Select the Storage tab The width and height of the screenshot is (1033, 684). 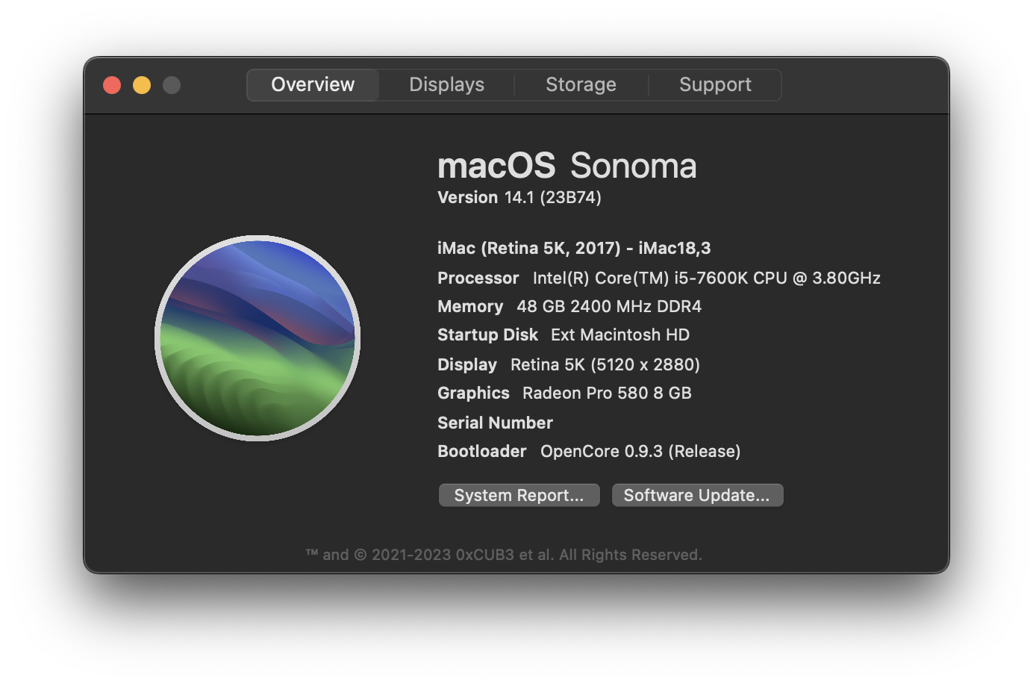(581, 84)
